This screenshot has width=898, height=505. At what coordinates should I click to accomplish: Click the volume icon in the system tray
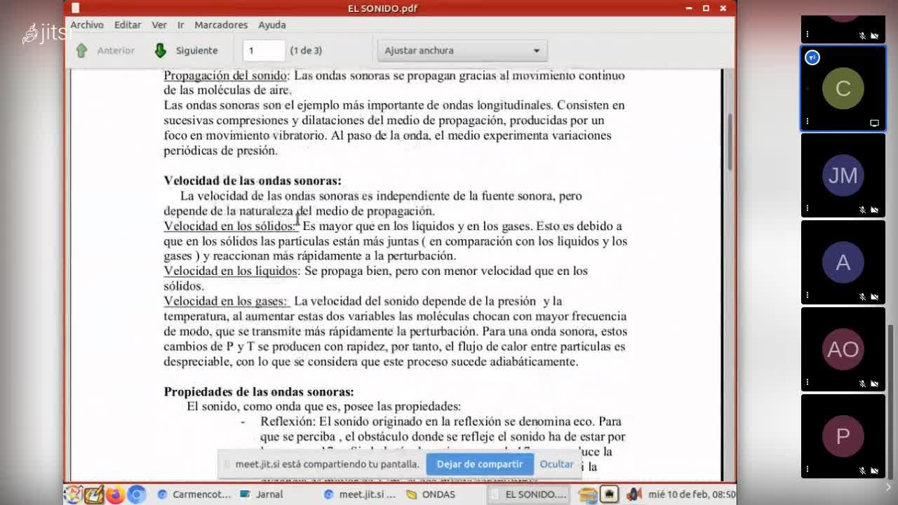click(x=634, y=494)
